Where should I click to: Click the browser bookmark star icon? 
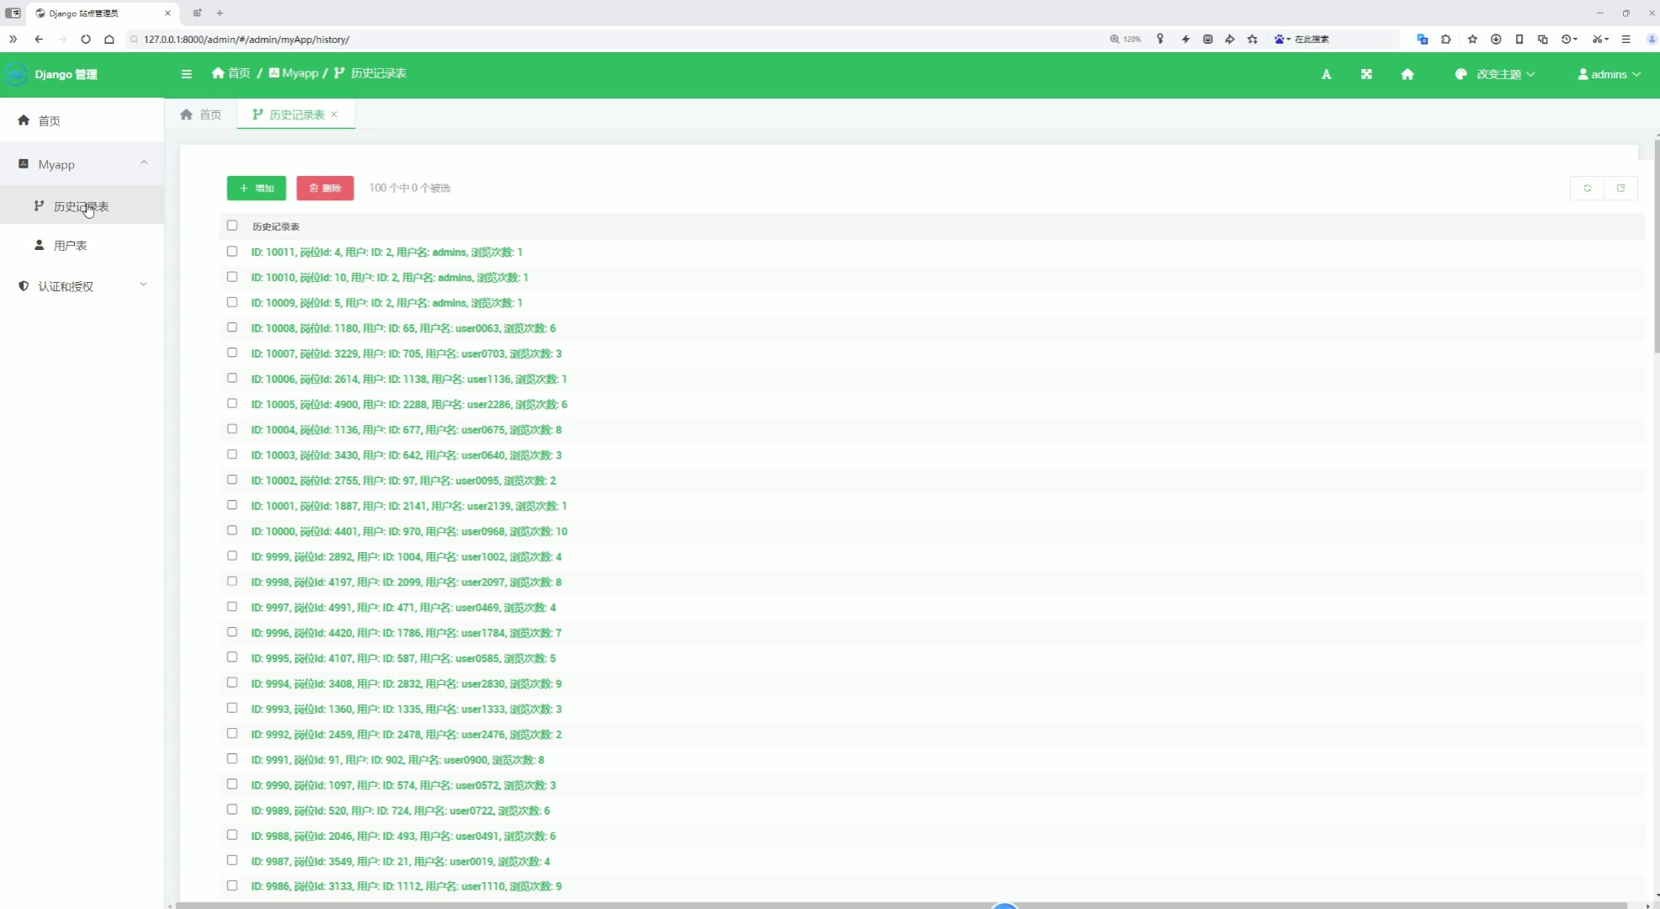pos(1253,39)
